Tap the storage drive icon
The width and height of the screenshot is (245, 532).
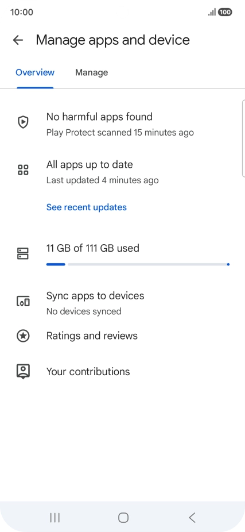pyautogui.click(x=23, y=253)
